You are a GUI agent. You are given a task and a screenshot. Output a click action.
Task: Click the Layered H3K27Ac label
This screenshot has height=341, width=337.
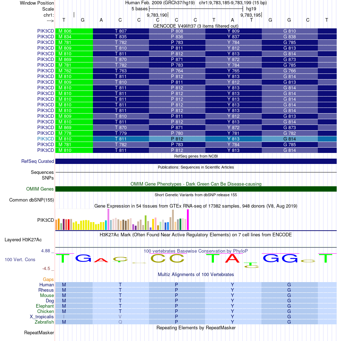pos(23,240)
